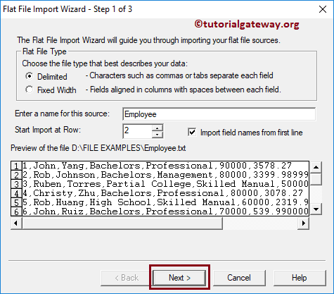334x294 pixels.
Task: Close the Flat File Import Wizard window
Action: click(323, 9)
